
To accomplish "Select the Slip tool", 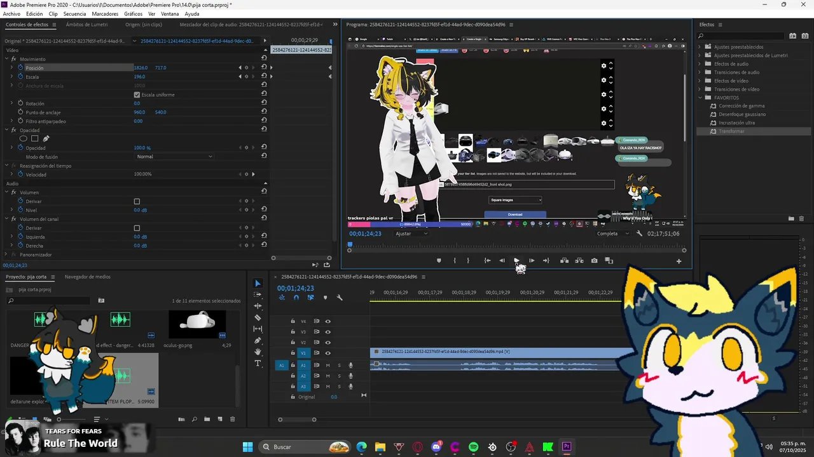I will pyautogui.click(x=258, y=329).
